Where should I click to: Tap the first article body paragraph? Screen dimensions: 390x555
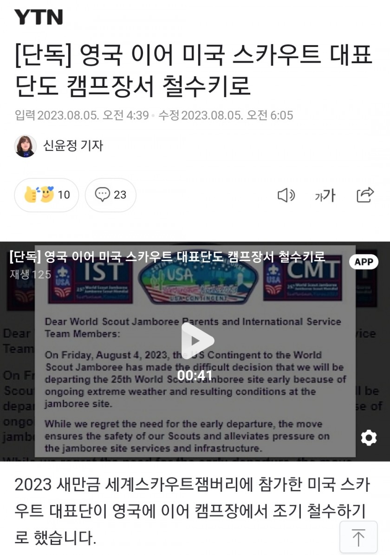(192, 510)
